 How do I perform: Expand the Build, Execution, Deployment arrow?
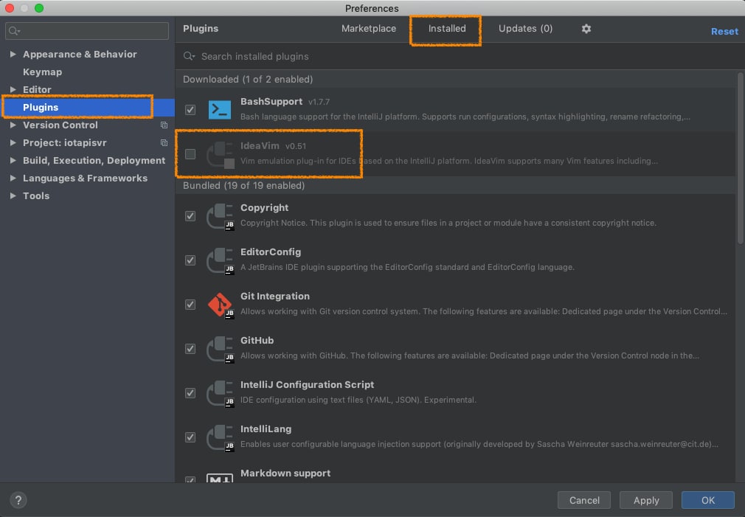click(13, 160)
